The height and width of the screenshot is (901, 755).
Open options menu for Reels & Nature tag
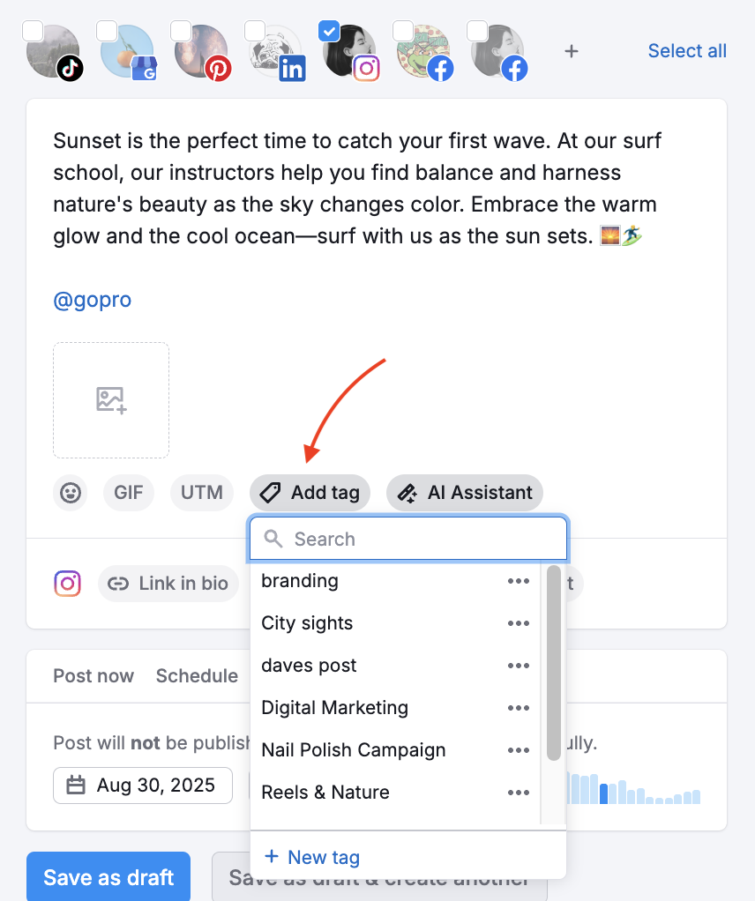pos(519,793)
